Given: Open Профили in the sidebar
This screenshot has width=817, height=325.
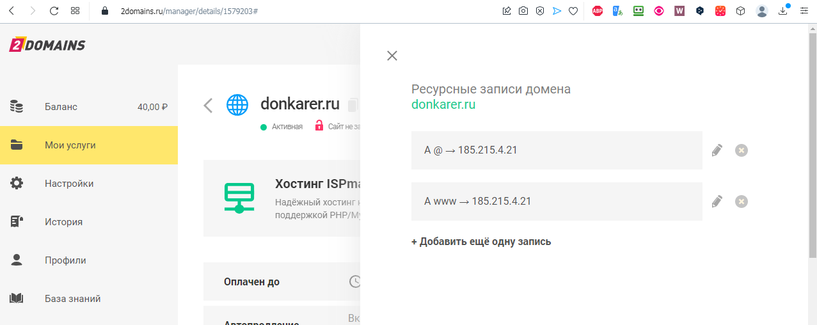Looking at the screenshot, I should click(89, 260).
